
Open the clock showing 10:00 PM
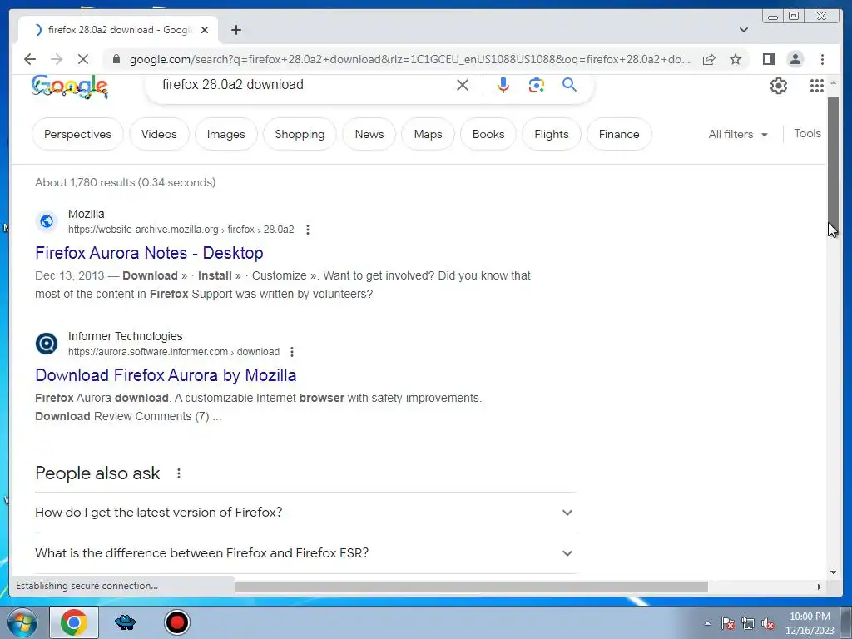pyautogui.click(x=810, y=623)
